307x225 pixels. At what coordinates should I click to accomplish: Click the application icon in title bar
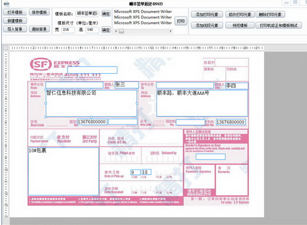click(x=6, y=4)
